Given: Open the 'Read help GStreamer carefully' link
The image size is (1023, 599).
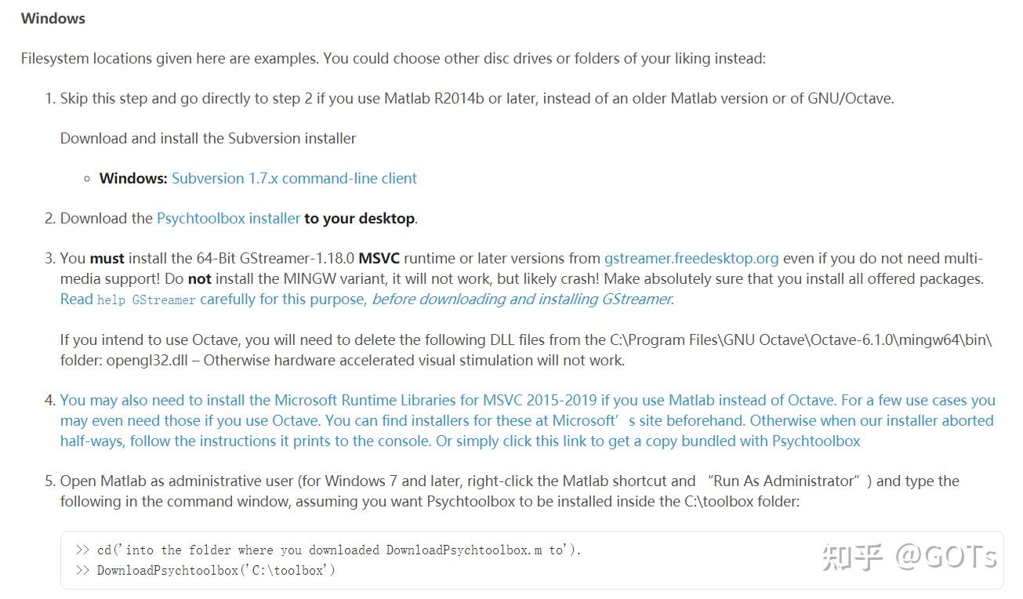Looking at the screenshot, I should coord(213,299).
